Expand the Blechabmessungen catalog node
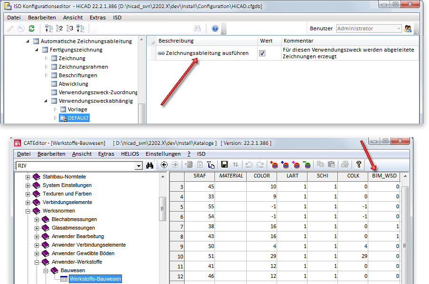The width and height of the screenshot is (429, 284). point(37,219)
